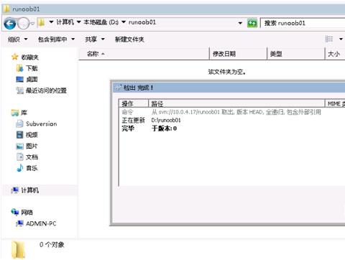Sort by the 大小 column header
Viewport: 345px width, 260px height.
335,54
